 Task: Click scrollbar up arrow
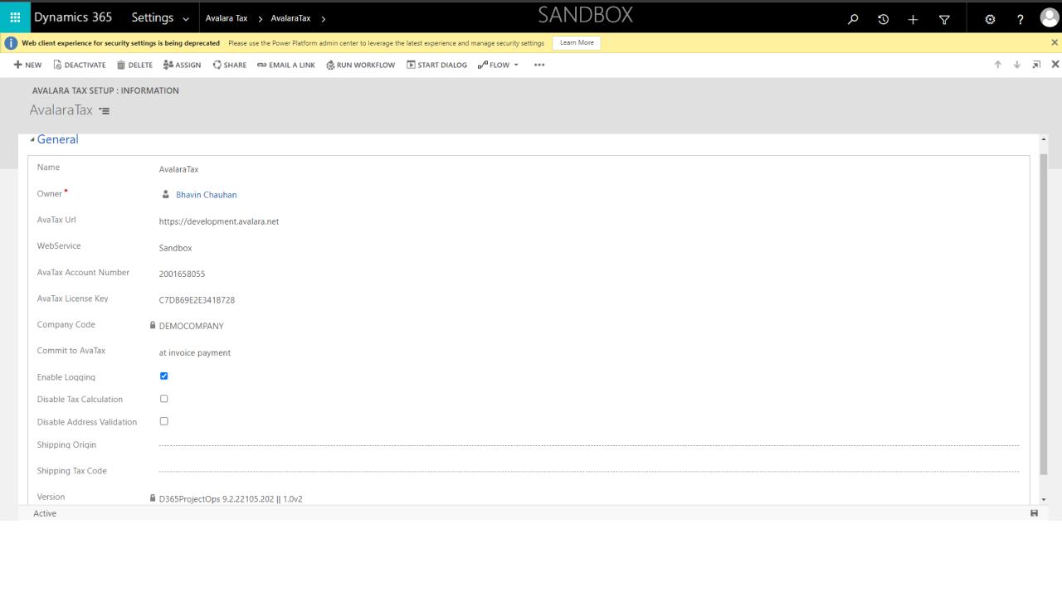(x=1044, y=139)
